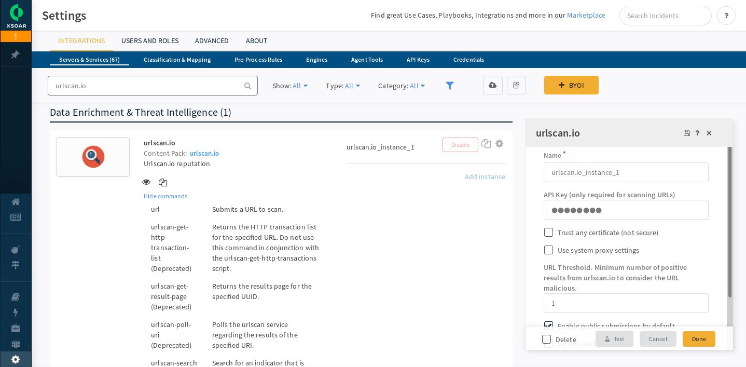Open the orange warning notification
This screenshot has width=746, height=367.
(x=16, y=36)
